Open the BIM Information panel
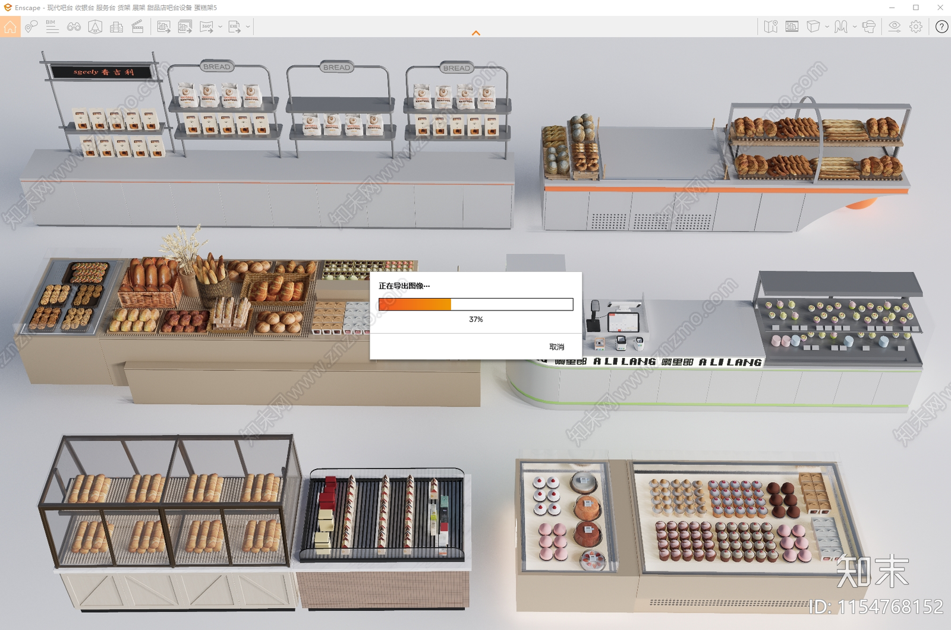The height and width of the screenshot is (630, 951). (x=52, y=27)
